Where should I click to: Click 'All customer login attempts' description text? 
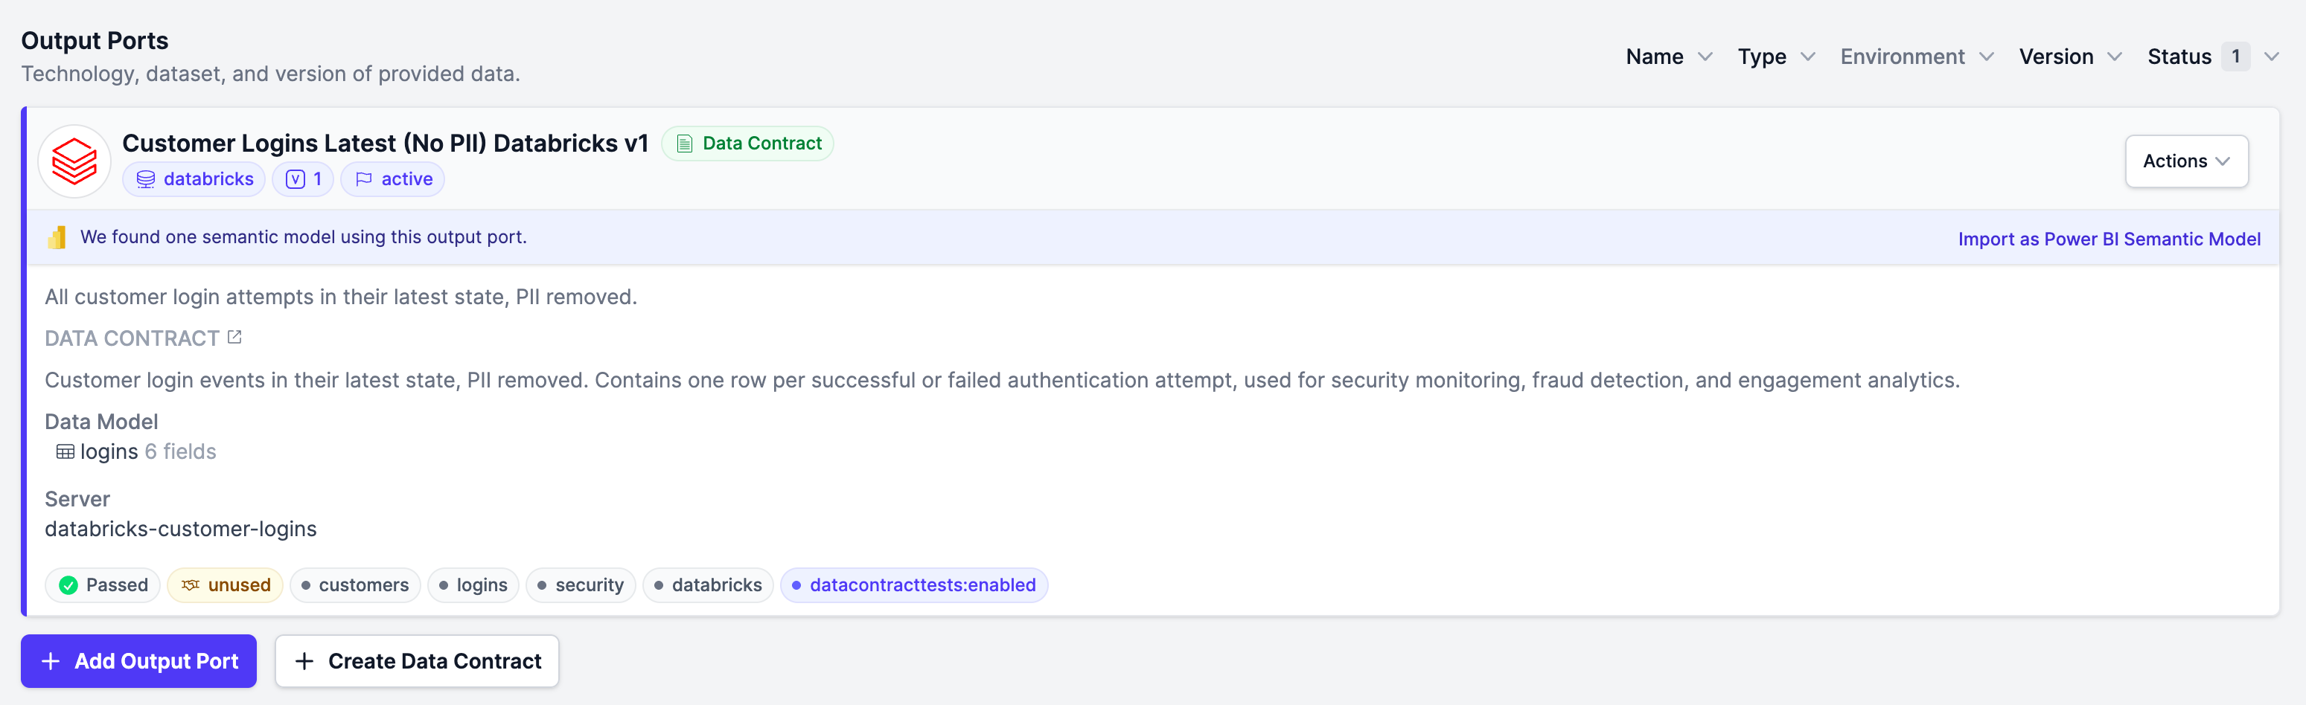[x=341, y=297]
